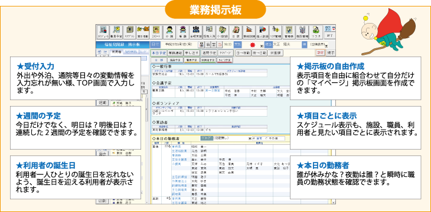Click the 前 previous-day button

[x=208, y=44]
